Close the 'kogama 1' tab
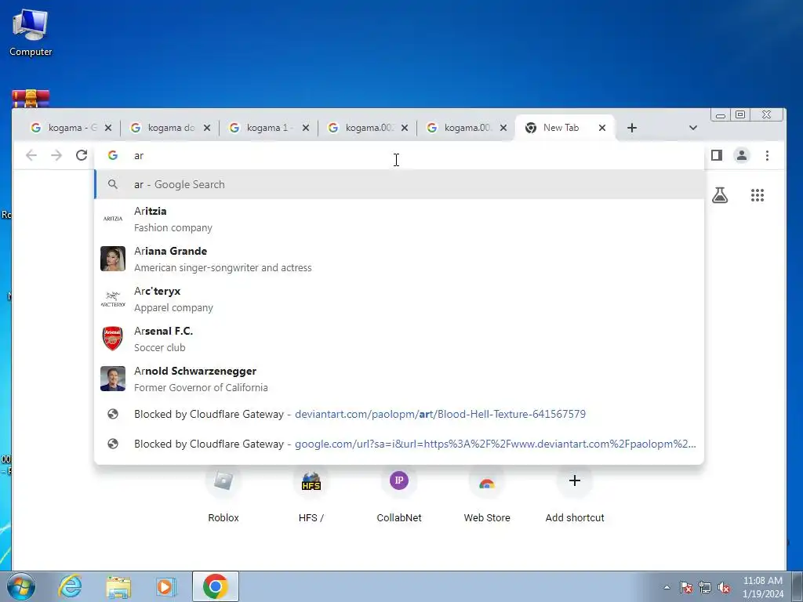Image resolution: width=803 pixels, height=602 pixels. coord(306,128)
